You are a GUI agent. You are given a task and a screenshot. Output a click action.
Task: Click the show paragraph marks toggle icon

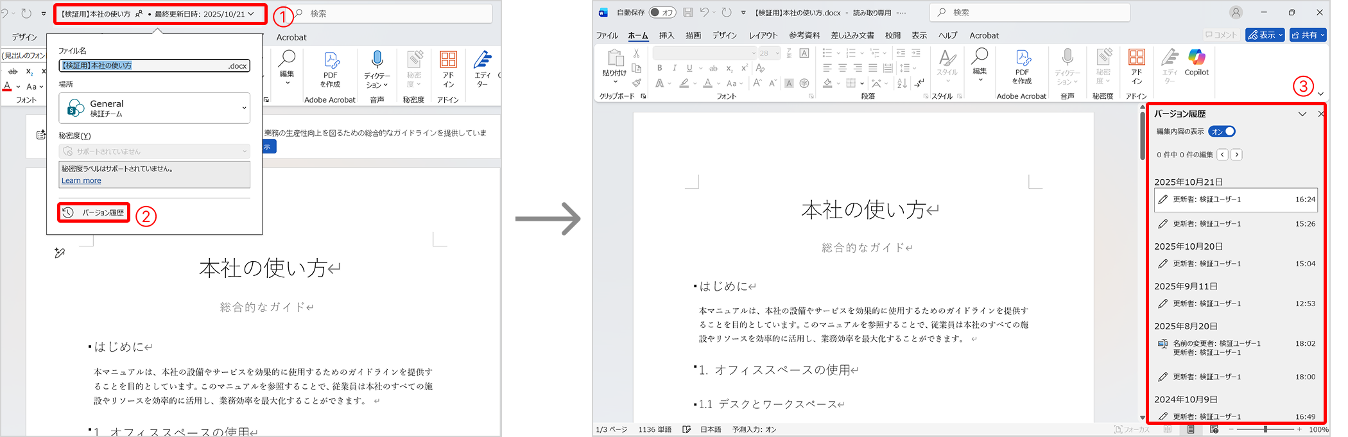(x=919, y=83)
